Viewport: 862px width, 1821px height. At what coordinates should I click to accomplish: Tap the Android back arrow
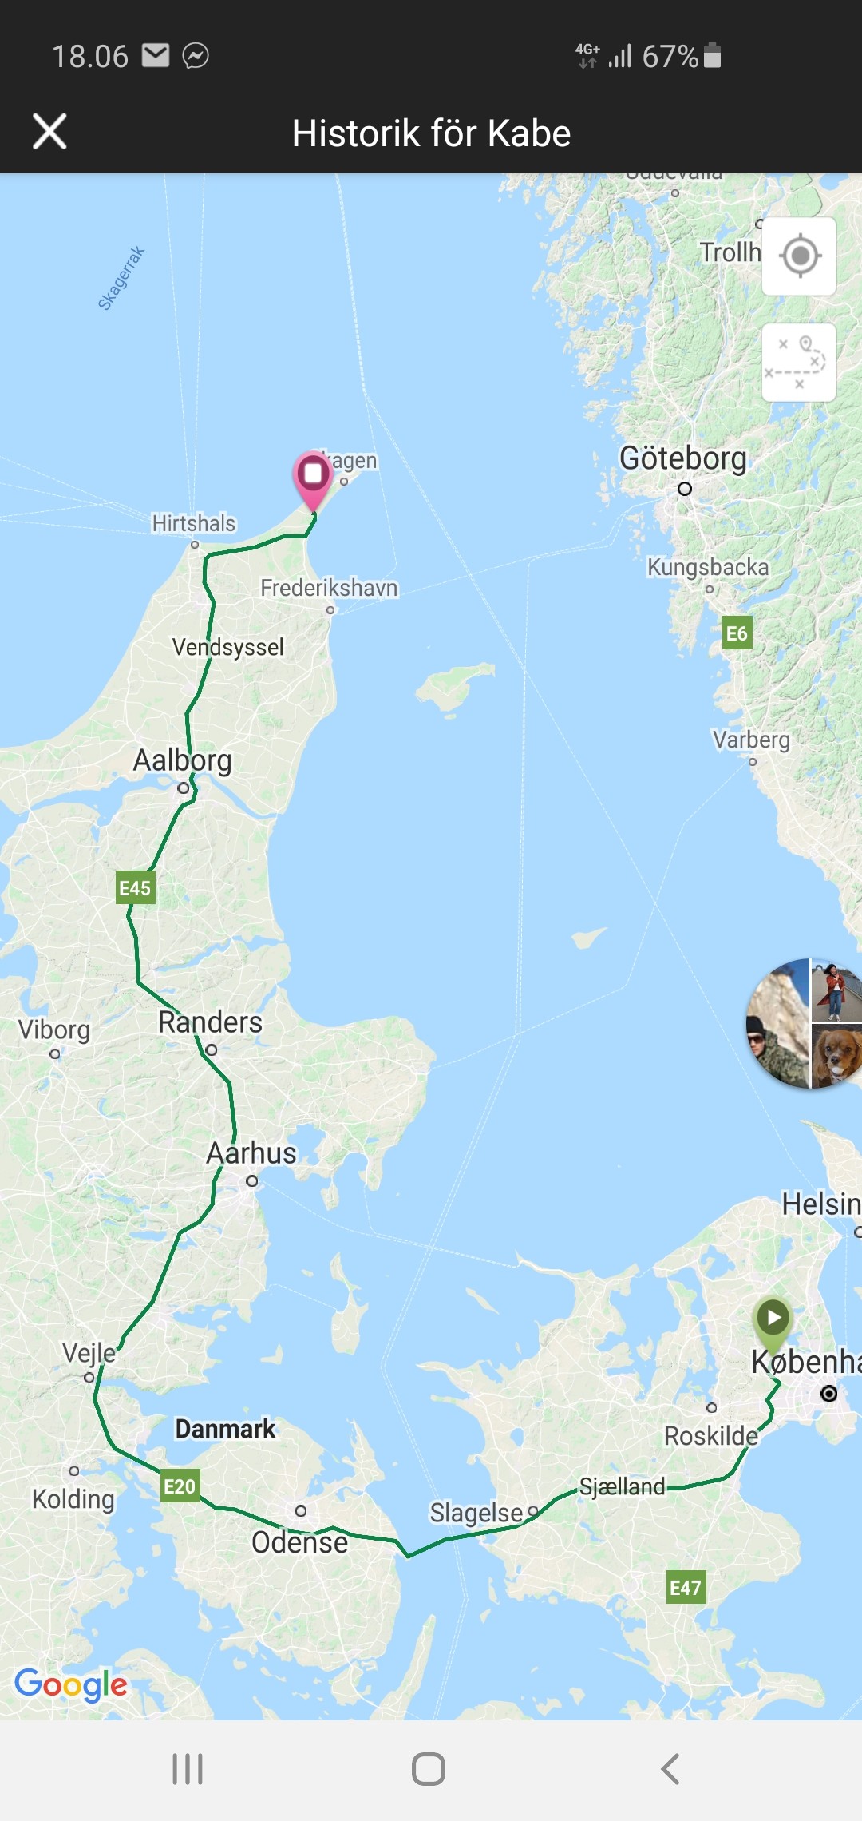[x=670, y=1769]
